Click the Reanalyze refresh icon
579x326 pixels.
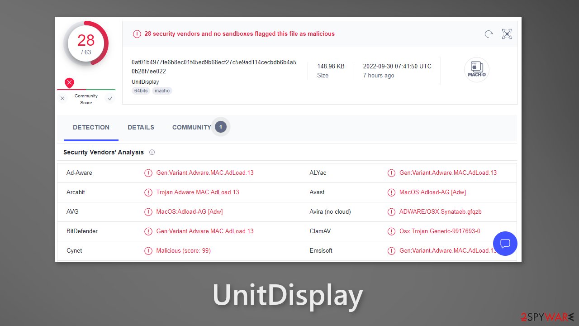489,34
